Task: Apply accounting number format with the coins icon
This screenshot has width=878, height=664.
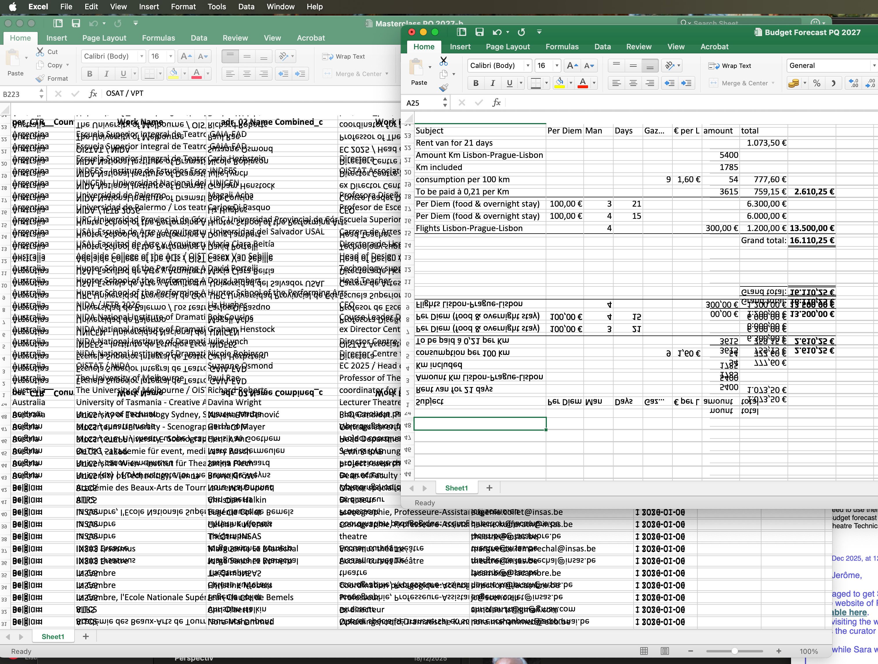Action: click(794, 84)
